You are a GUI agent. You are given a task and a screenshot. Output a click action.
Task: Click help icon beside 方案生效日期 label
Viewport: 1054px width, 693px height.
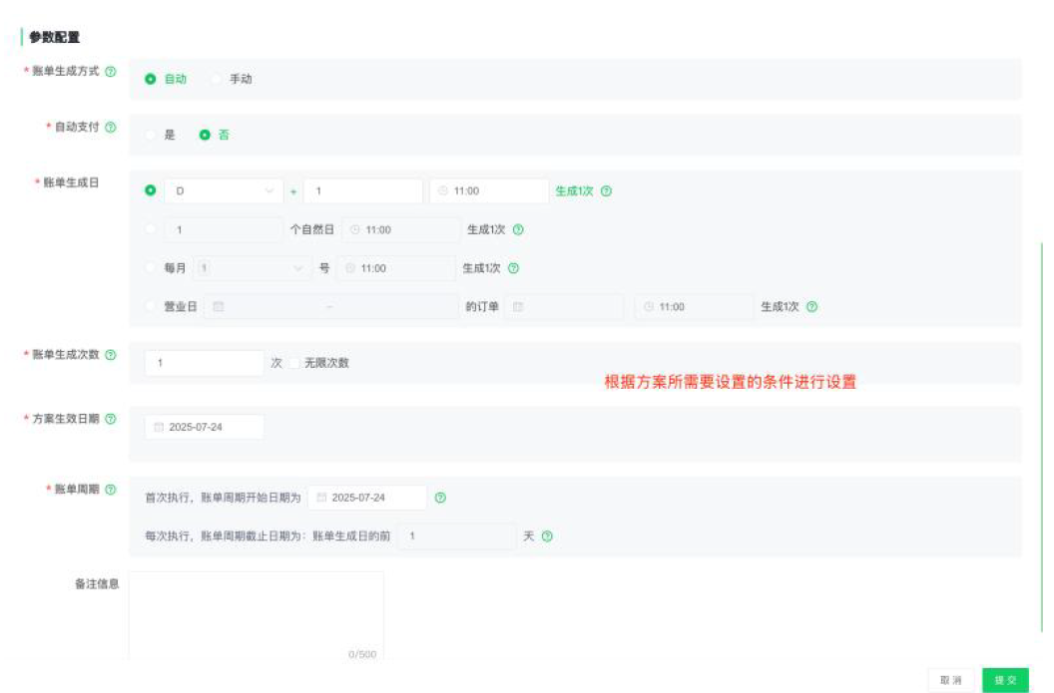point(110,419)
